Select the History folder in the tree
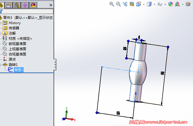The width and height of the screenshot is (193, 126). [x=15, y=23]
